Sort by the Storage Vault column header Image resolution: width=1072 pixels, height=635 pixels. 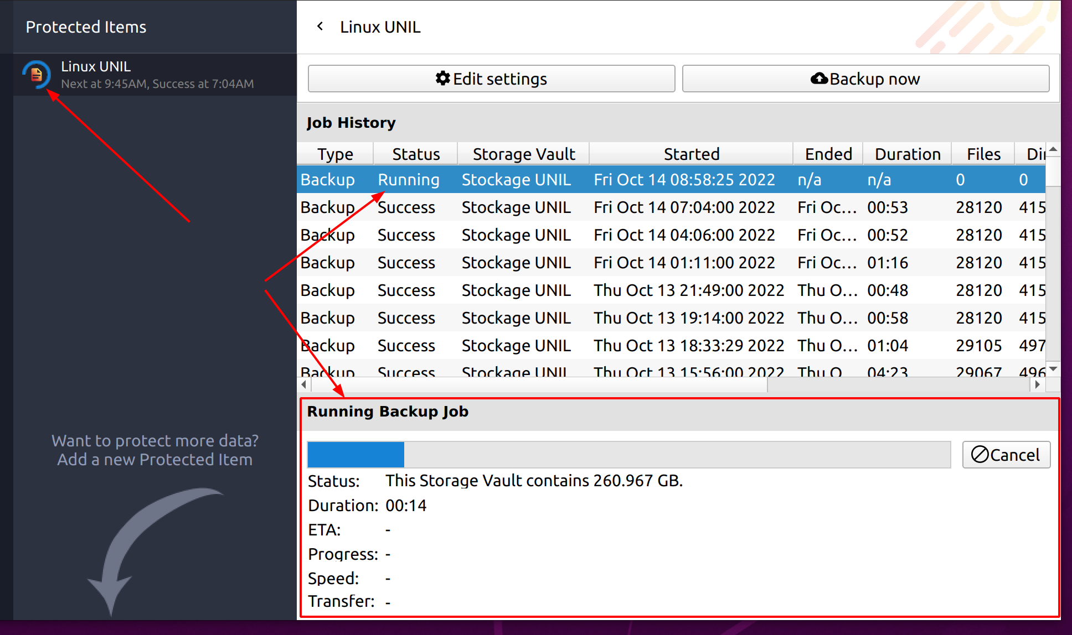pyautogui.click(x=523, y=154)
